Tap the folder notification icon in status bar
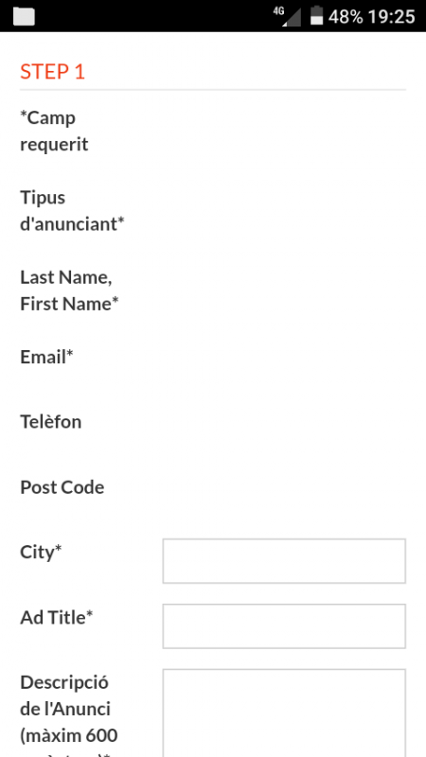This screenshot has width=426, height=757. [x=24, y=16]
